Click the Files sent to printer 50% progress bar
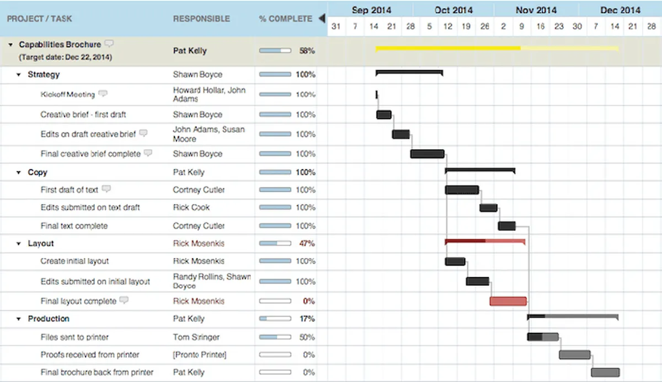Image resolution: width=662 pixels, height=382 pixels. coord(275,337)
